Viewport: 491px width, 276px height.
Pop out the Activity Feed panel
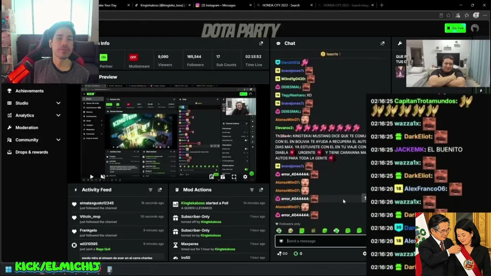coord(160,190)
